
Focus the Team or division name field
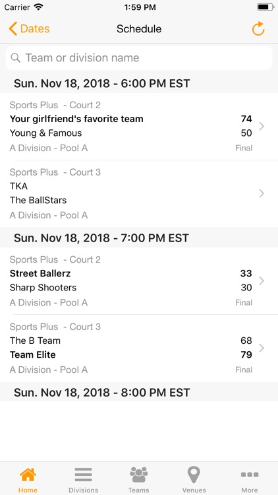point(139,58)
